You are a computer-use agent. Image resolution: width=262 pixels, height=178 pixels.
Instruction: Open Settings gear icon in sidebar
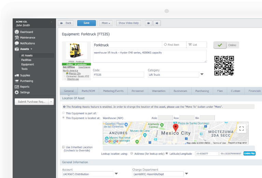(x=17, y=92)
